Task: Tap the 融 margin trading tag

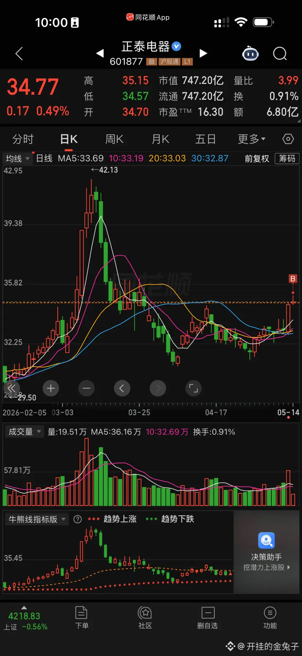Action: tap(151, 62)
